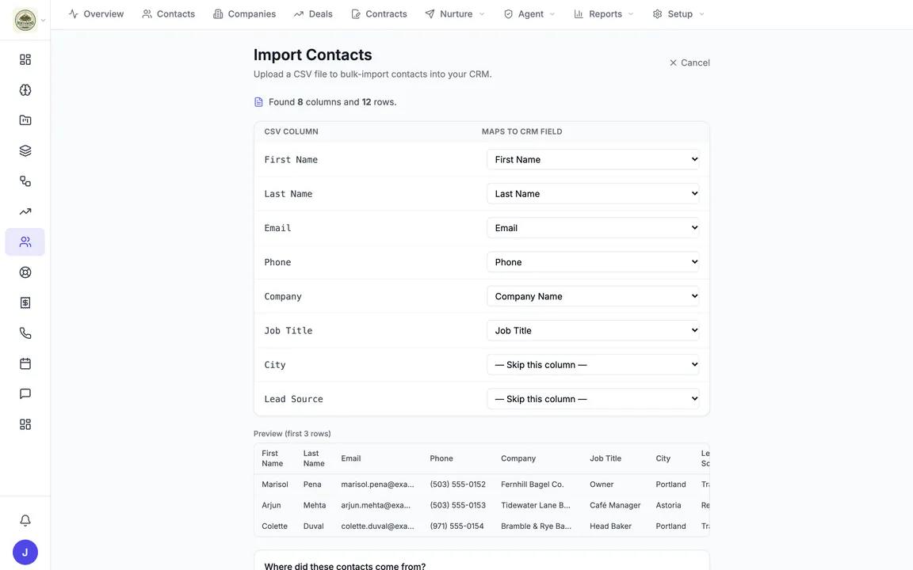This screenshot has width=913, height=570.
Task: Click the (503) 555-0153 phone cell
Action: 457,505
